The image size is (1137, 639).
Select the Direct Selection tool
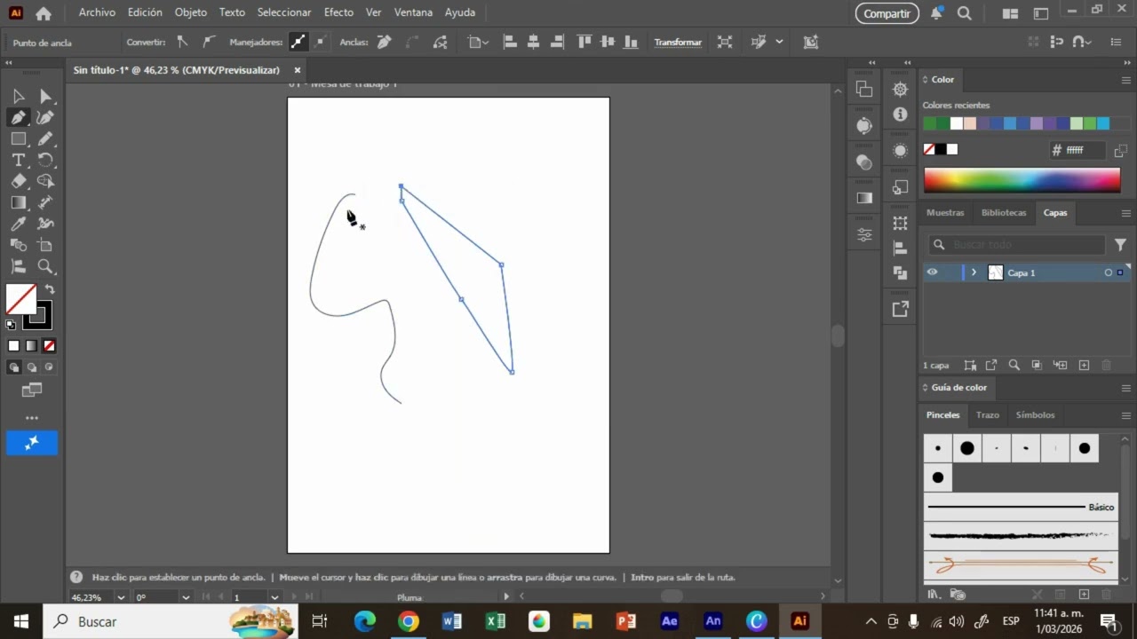[x=45, y=96]
